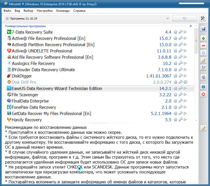Click the home icon for DiskDigger

click(x=175, y=76)
